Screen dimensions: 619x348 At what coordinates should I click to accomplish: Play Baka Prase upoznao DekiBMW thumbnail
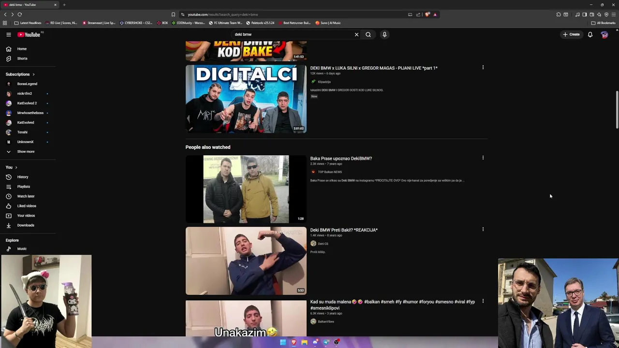point(246,189)
